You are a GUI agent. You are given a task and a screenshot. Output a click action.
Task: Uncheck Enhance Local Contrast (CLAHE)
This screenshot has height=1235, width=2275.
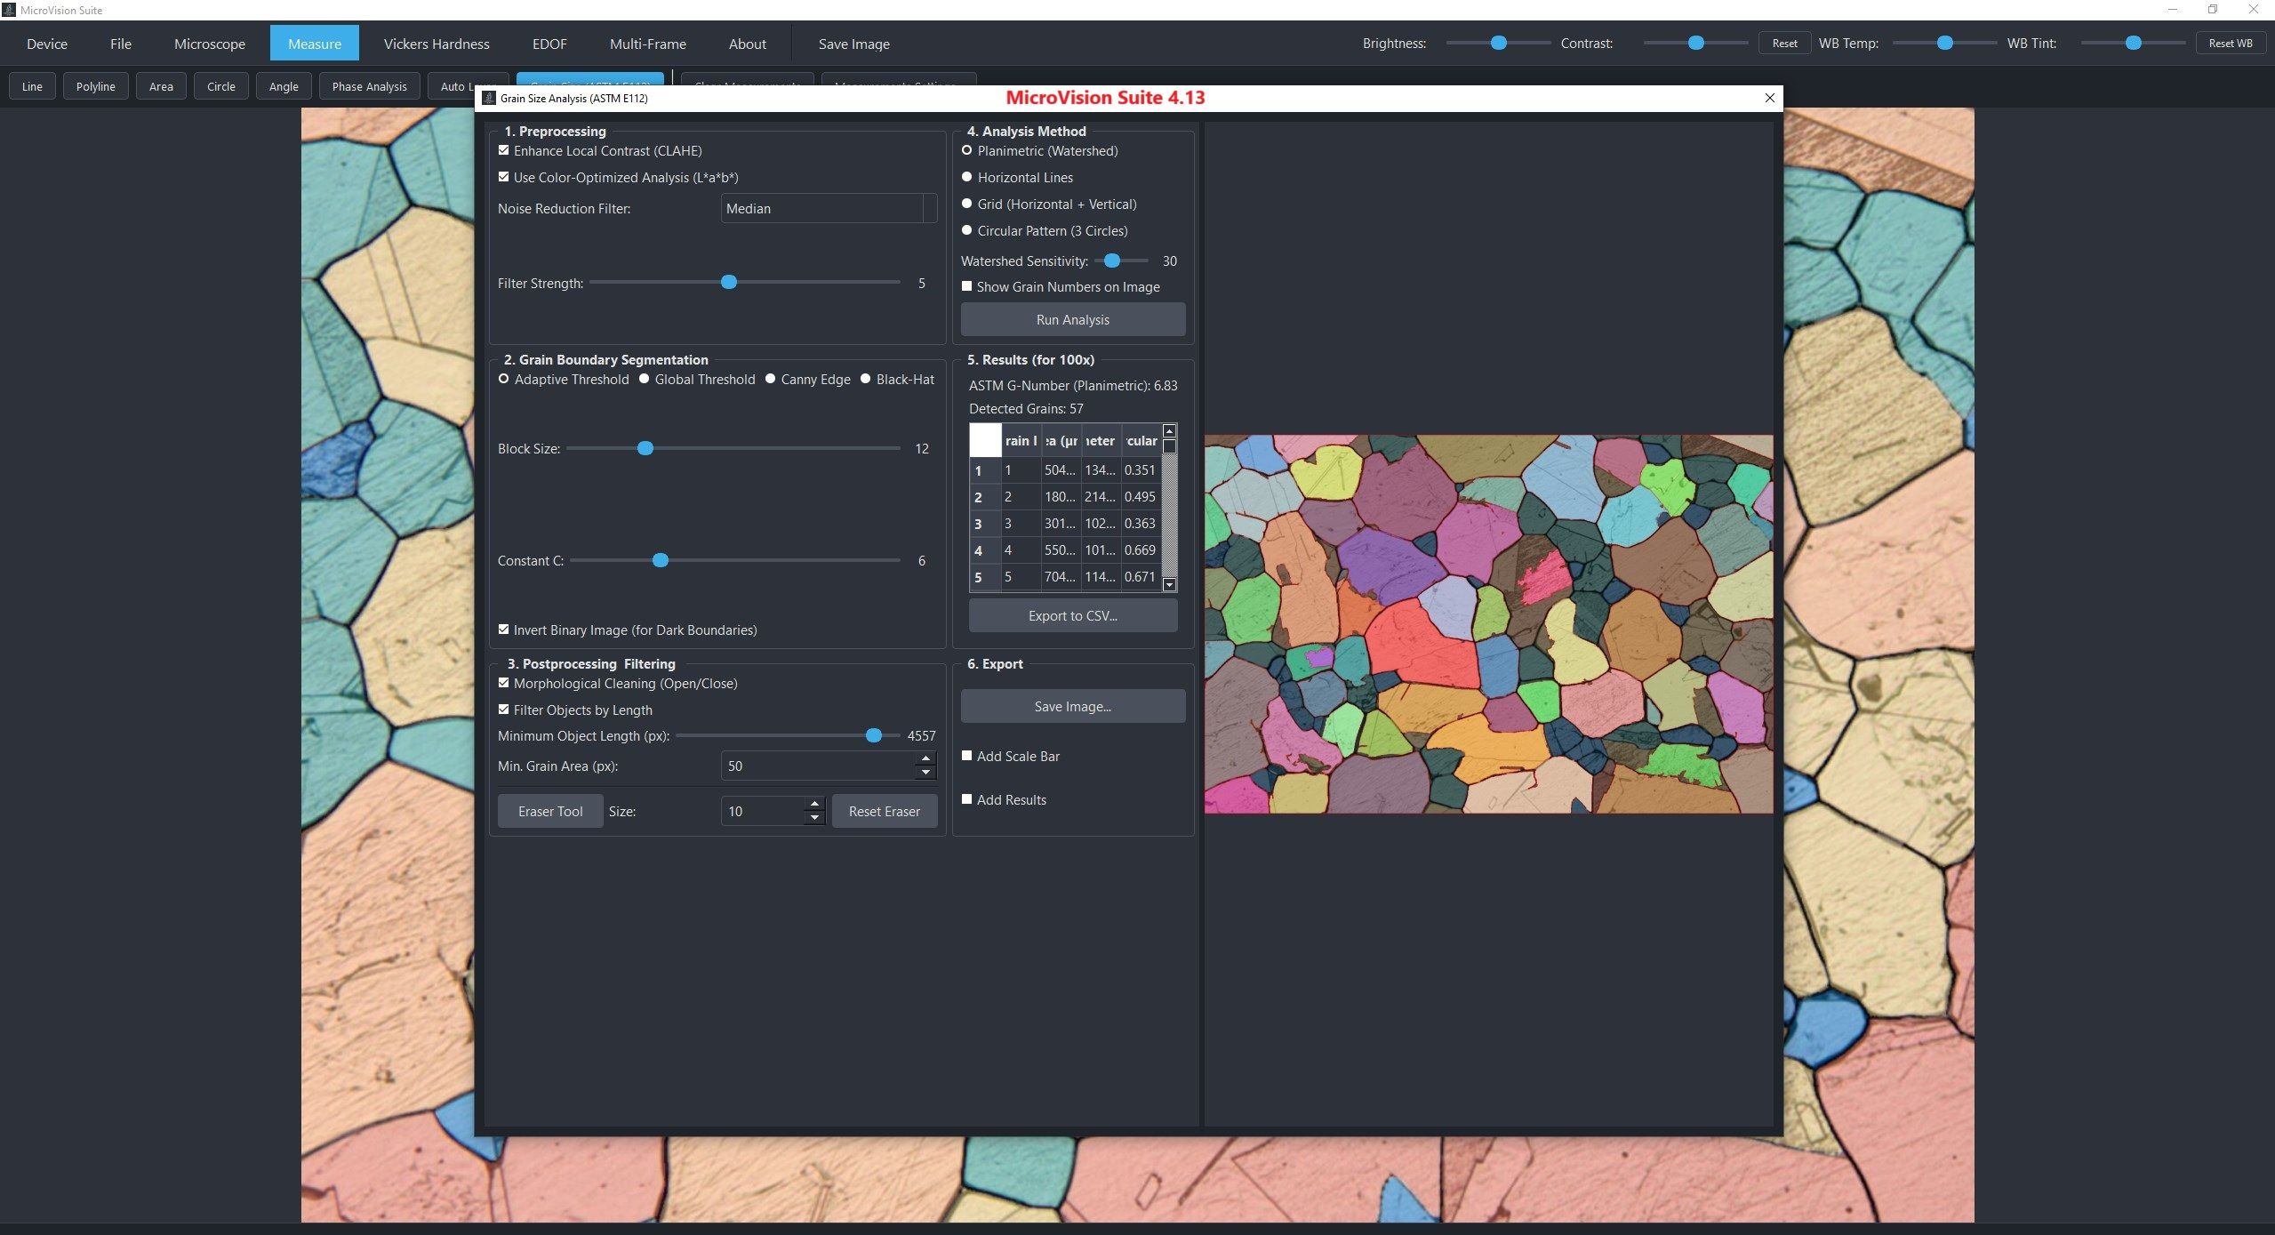tap(504, 149)
